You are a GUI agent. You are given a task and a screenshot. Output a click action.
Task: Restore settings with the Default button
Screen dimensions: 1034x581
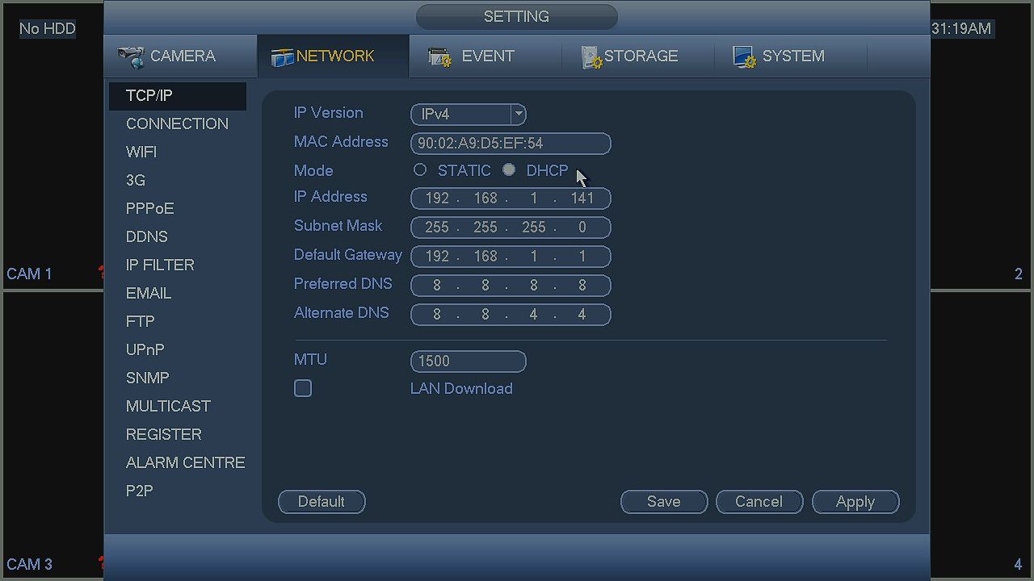pos(322,501)
